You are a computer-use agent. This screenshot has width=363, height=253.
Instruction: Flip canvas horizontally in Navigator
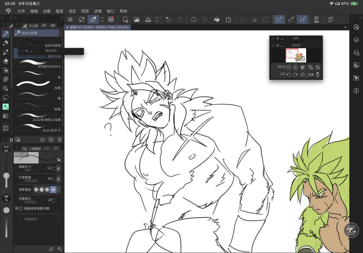click(x=311, y=74)
